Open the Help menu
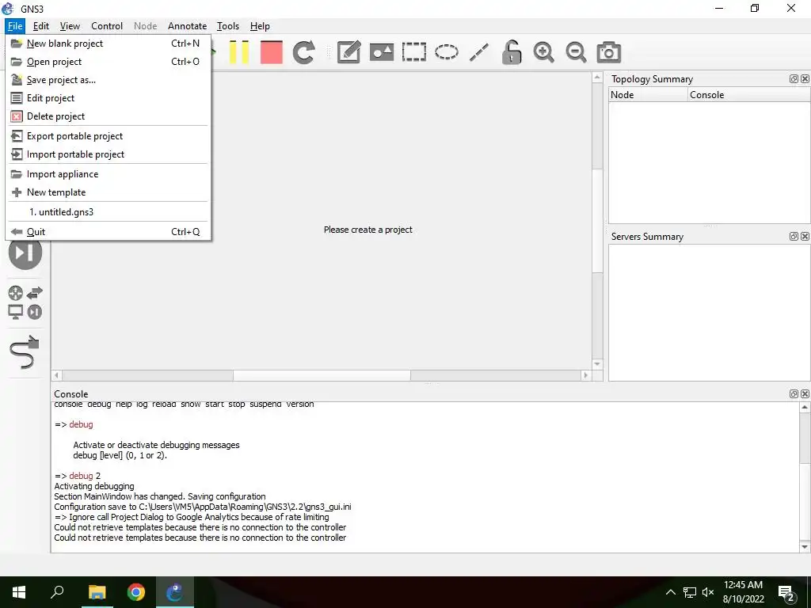Screen dimensions: 811x608 point(260,26)
